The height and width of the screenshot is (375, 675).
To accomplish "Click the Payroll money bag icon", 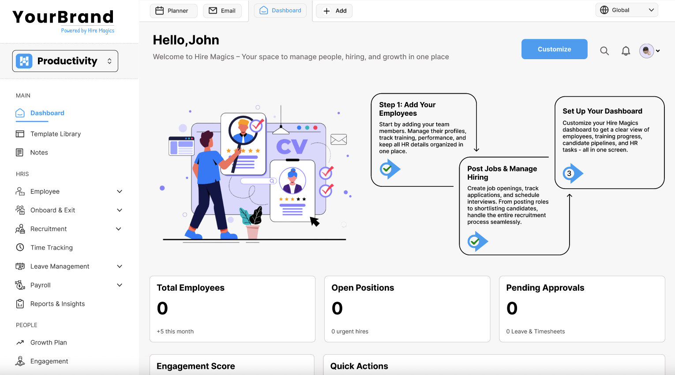I will (20, 285).
